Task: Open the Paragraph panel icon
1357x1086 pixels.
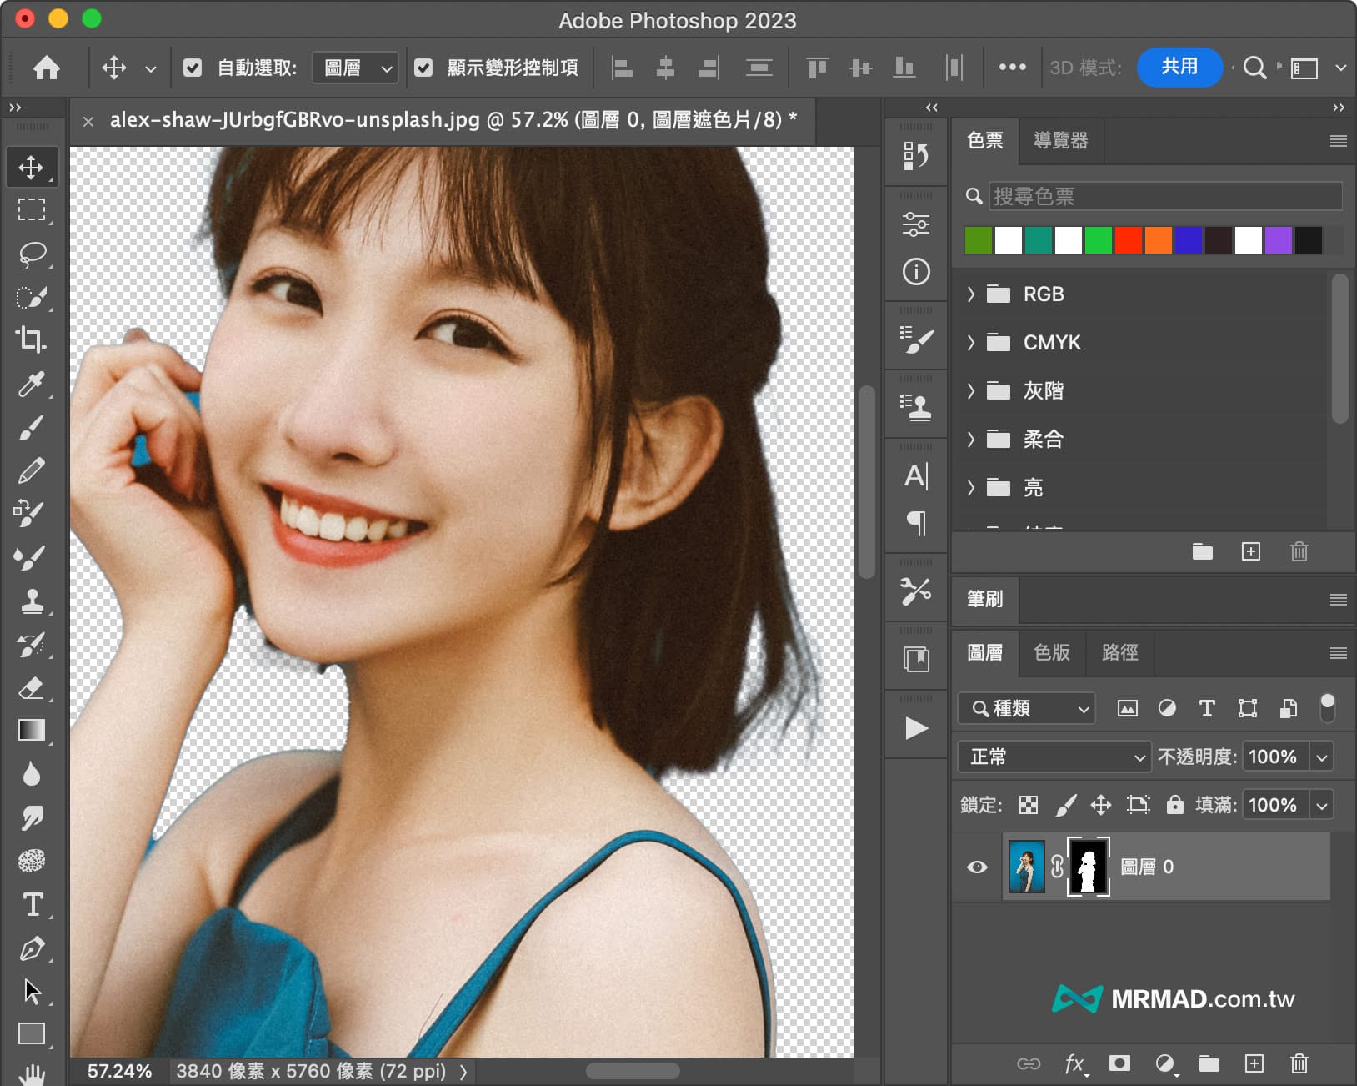Action: 916,524
